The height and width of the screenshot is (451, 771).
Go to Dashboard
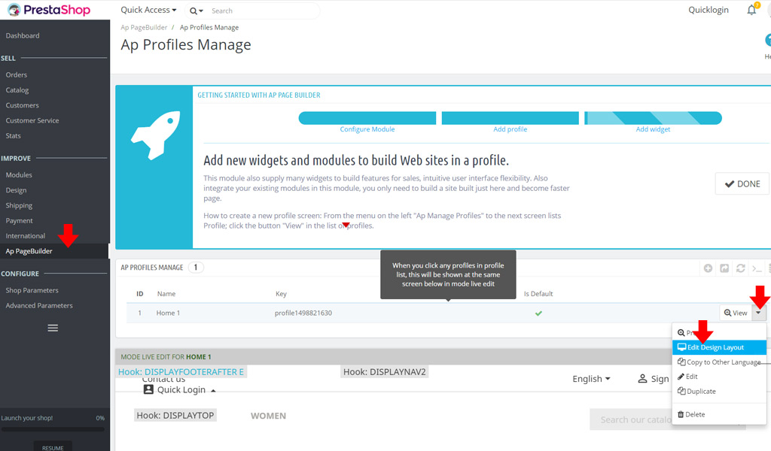[x=23, y=35]
